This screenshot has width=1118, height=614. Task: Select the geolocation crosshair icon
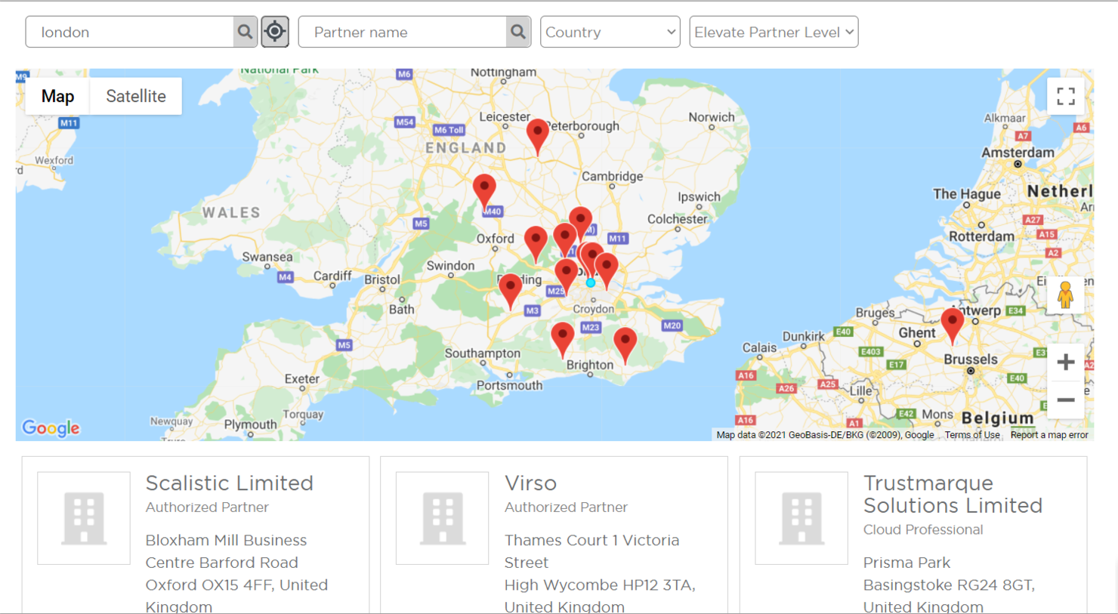(274, 31)
